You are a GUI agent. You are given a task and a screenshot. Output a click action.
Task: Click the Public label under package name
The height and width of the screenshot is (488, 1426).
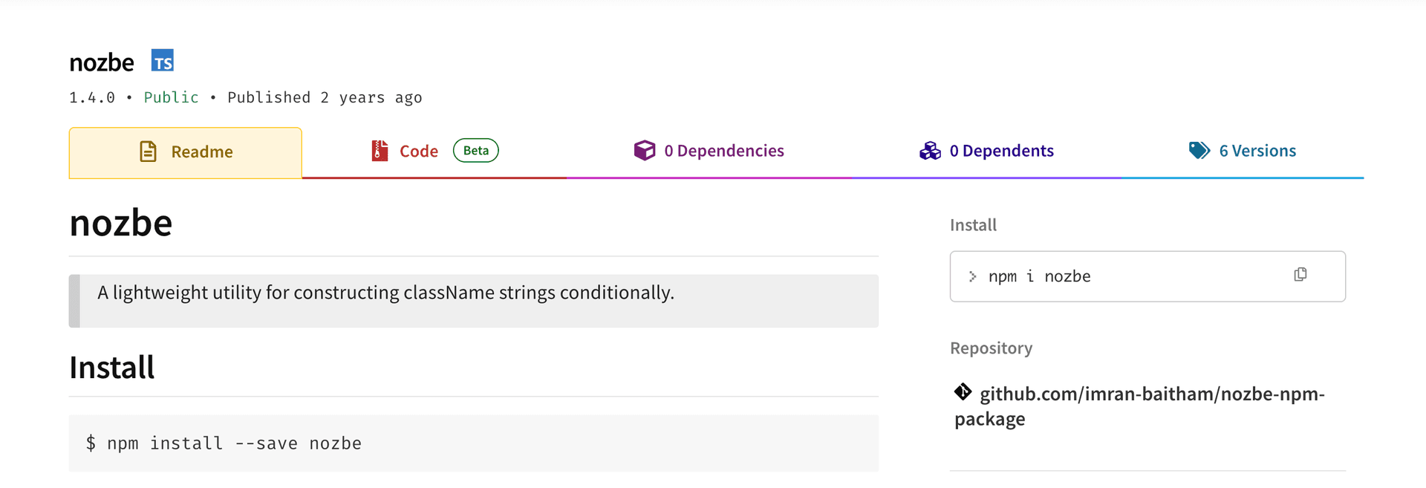pos(171,97)
